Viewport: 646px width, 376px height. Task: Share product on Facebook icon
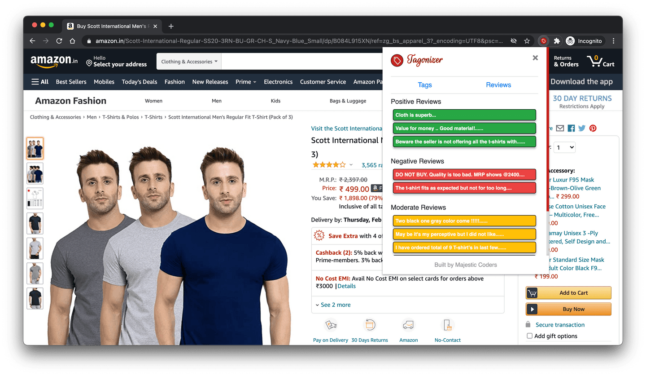[x=571, y=128]
